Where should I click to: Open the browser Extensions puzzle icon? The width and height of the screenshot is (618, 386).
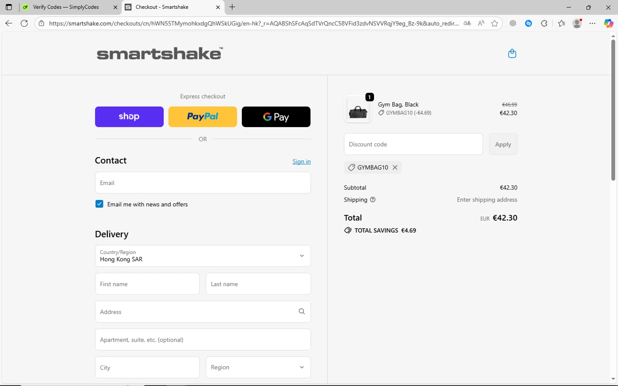(544, 23)
